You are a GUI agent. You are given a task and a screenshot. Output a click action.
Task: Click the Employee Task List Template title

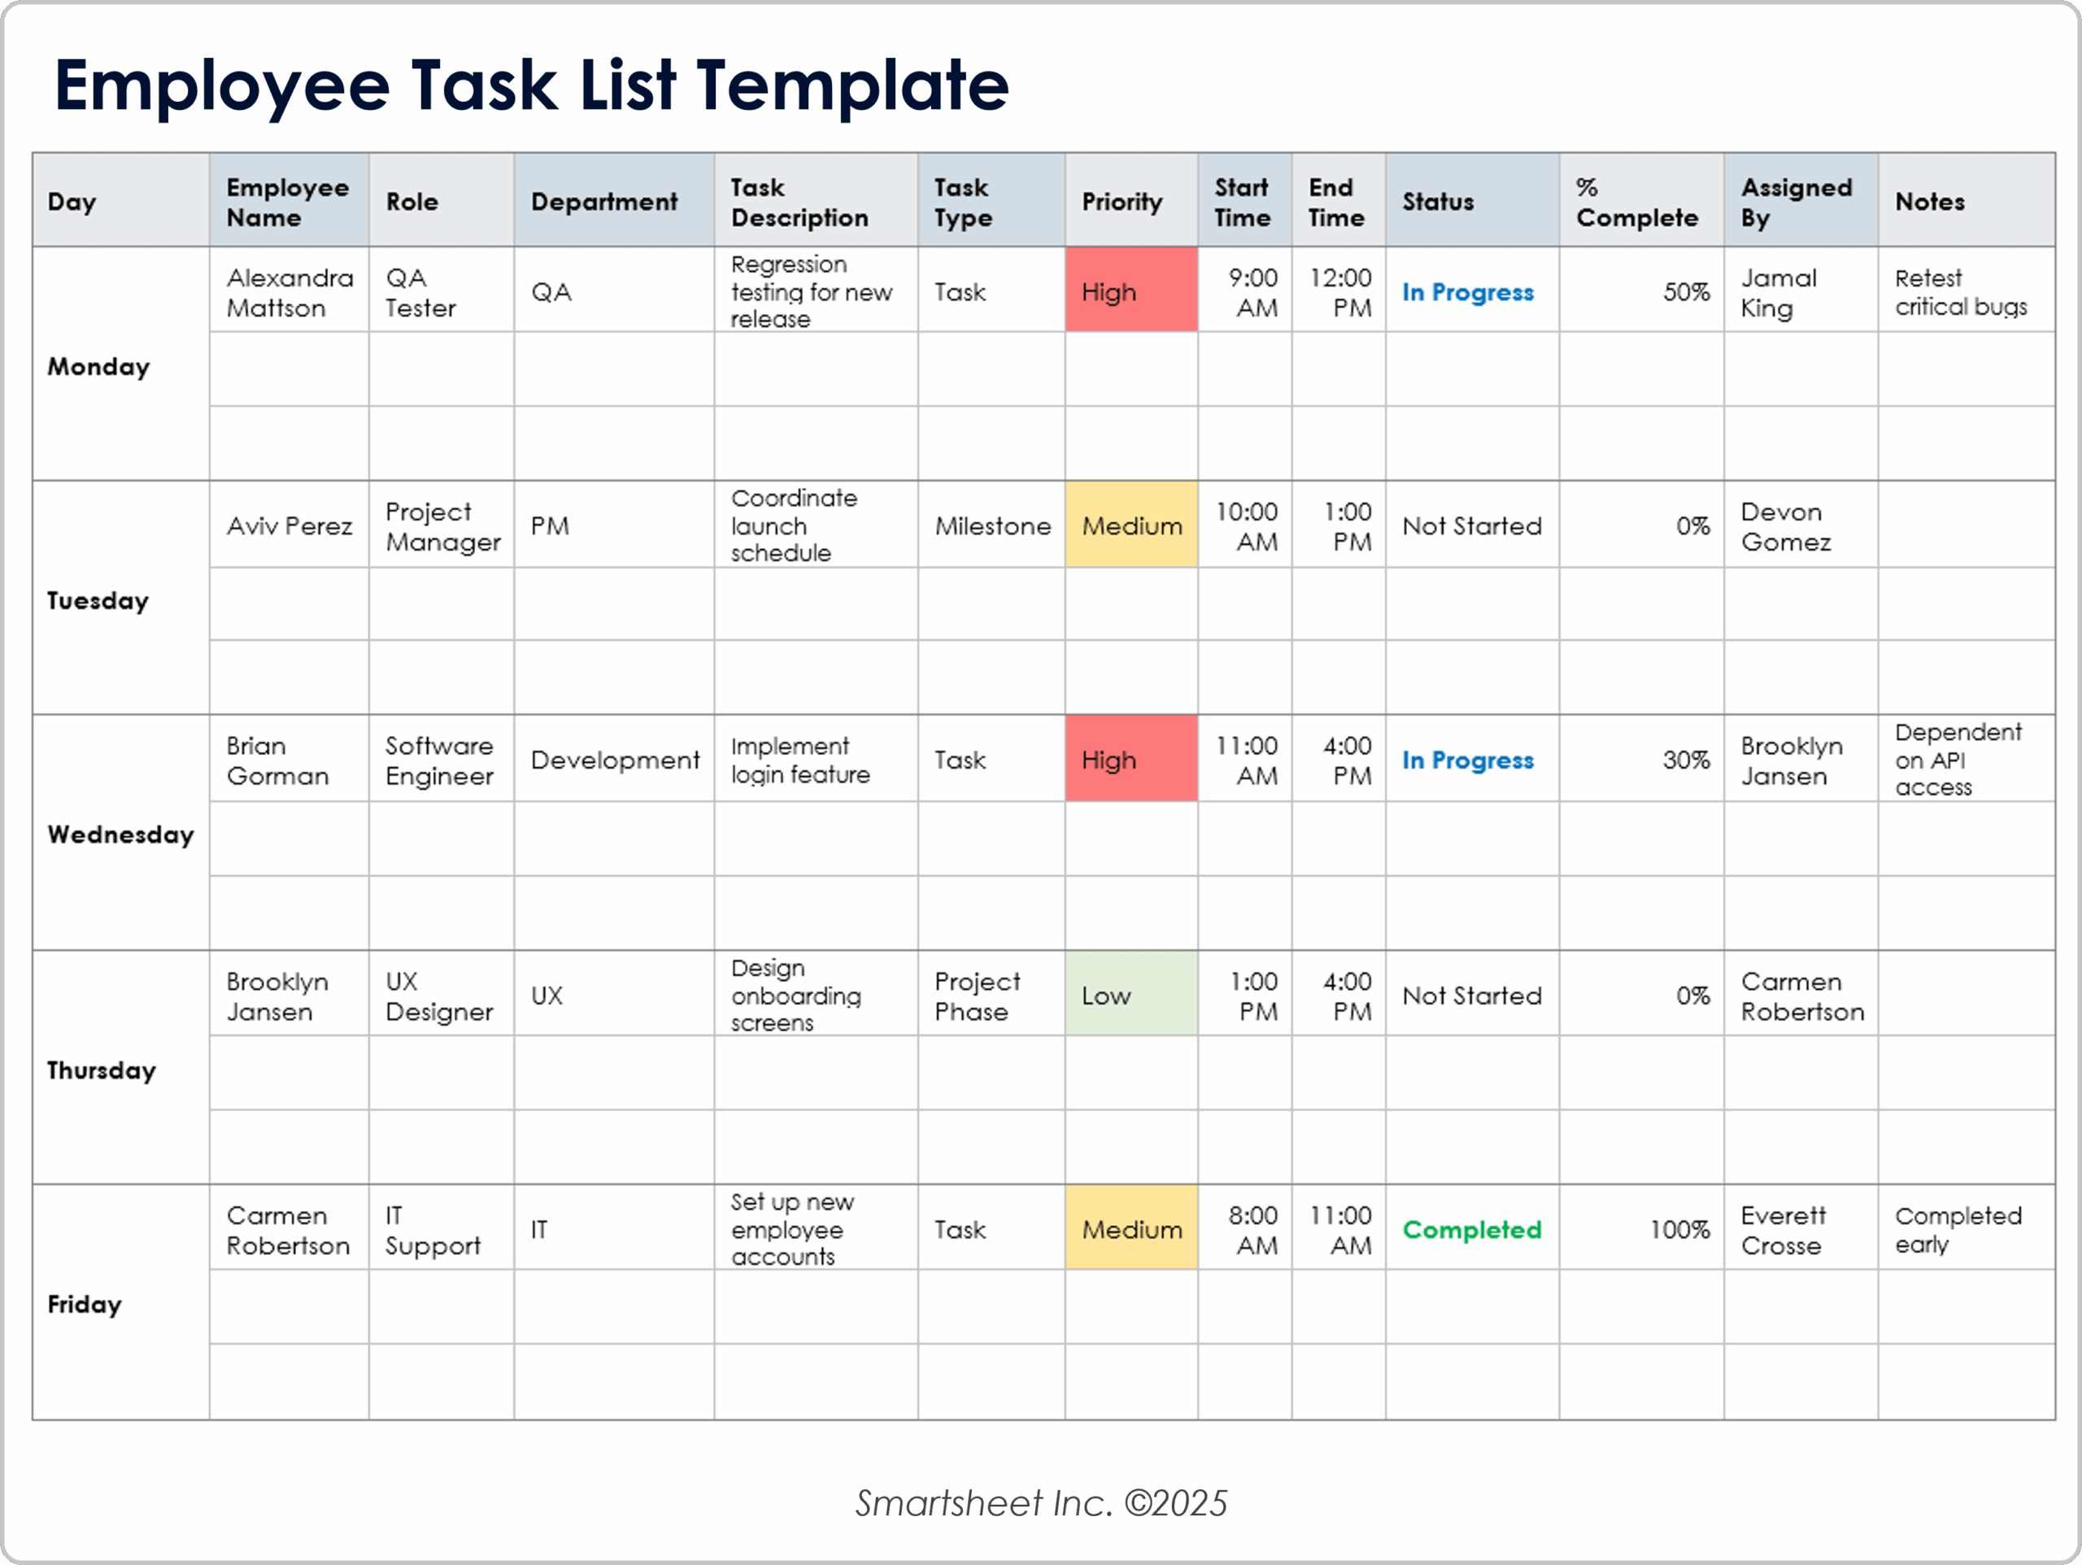point(533,87)
